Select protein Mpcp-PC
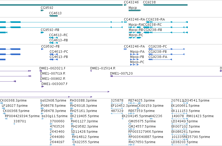Viewport: 222px width, 146px height. coord(137,62)
